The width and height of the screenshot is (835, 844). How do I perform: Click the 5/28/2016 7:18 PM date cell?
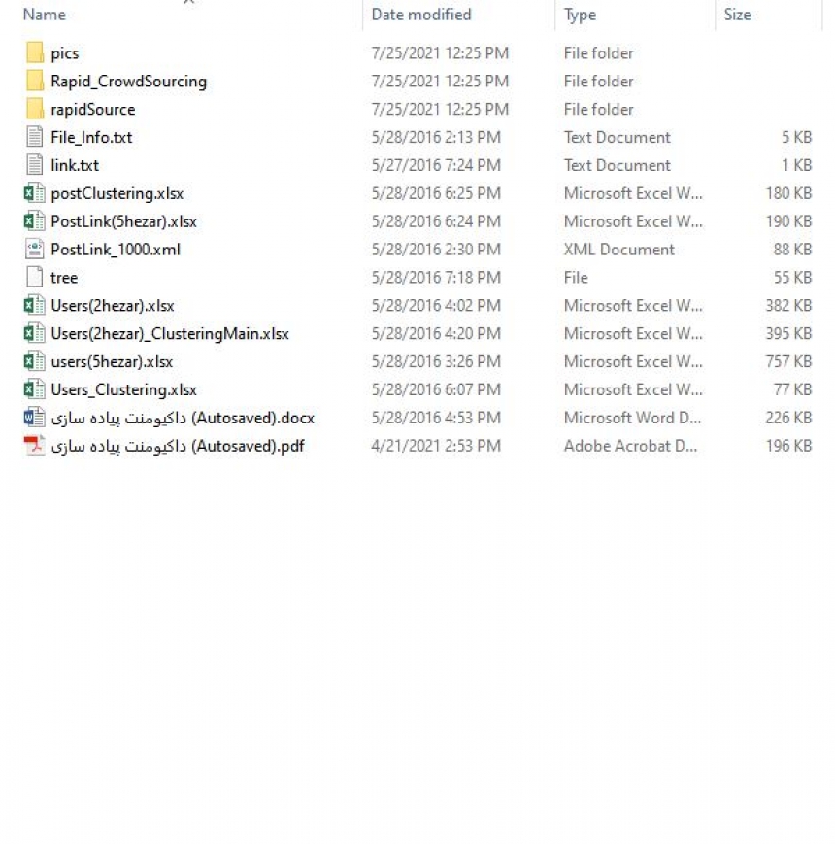point(436,278)
